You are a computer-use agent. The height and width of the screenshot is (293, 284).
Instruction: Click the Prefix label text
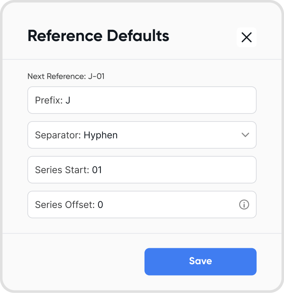point(49,100)
